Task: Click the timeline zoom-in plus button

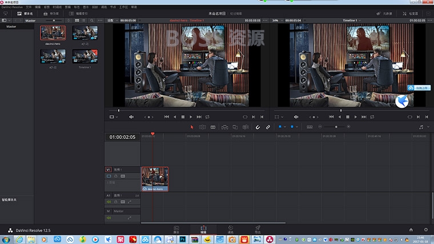Action: [x=348, y=127]
